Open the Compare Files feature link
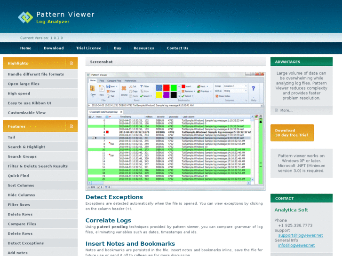 coord(40,224)
